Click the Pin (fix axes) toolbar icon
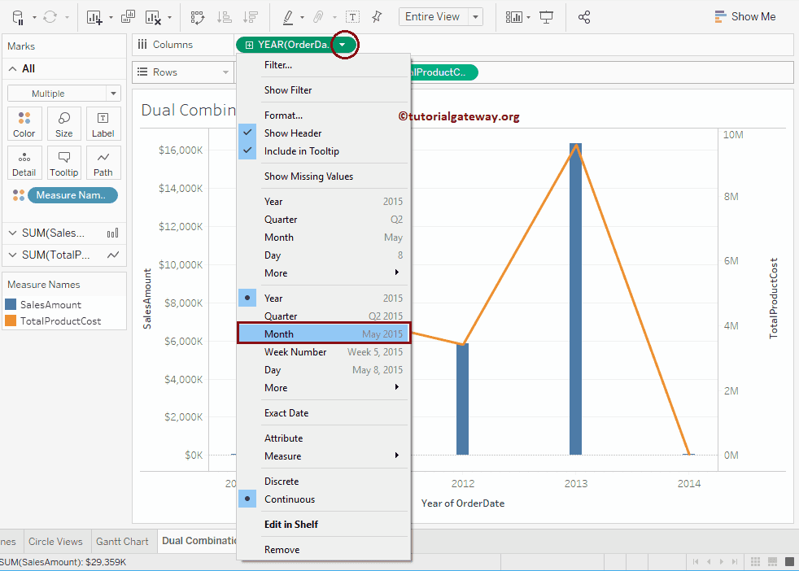The width and height of the screenshot is (799, 571). click(376, 17)
